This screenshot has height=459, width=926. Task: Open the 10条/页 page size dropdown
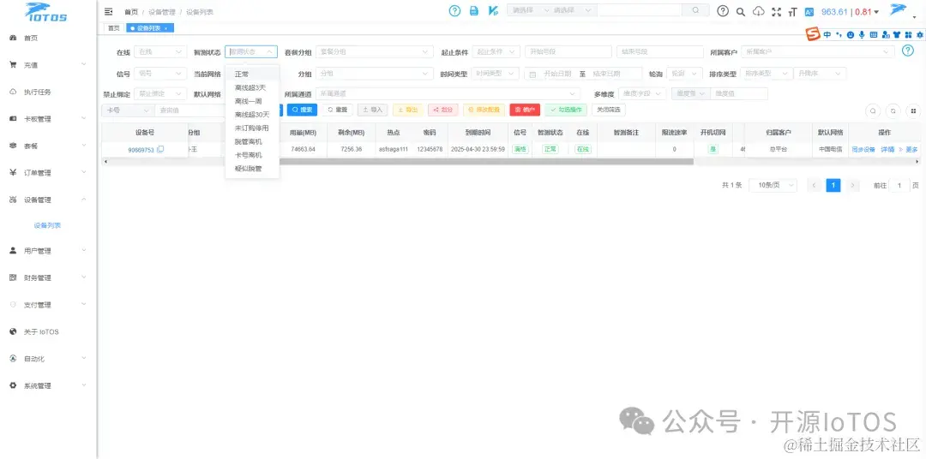point(773,185)
